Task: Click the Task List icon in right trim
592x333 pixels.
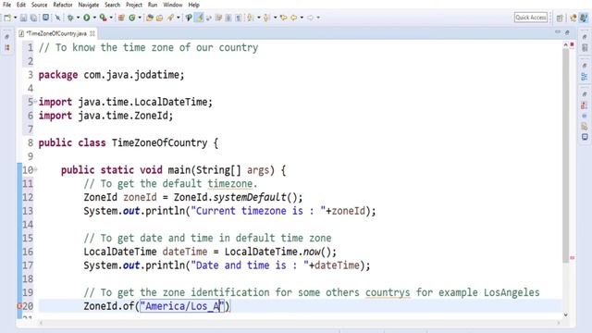Action: pyautogui.click(x=585, y=47)
